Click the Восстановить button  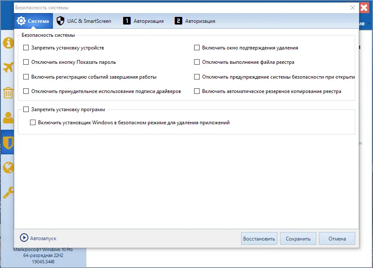click(x=259, y=238)
